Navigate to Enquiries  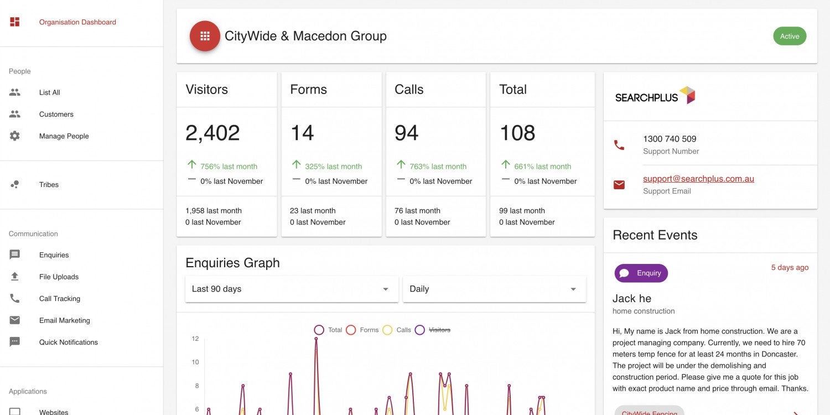[x=54, y=255]
